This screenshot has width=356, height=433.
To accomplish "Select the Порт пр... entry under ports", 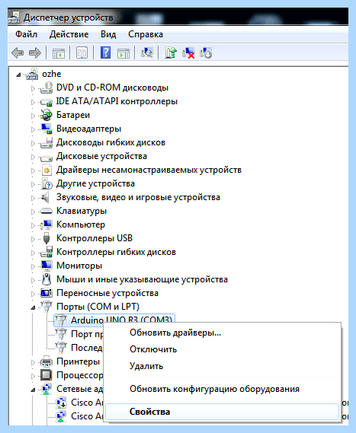I will tap(87, 334).
